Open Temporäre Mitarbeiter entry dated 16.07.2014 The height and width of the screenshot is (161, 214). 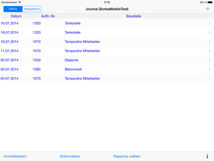82,42
